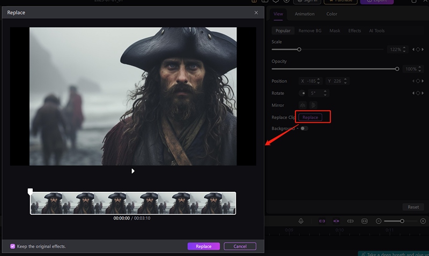
Task: Toggle the purple timeline snapping icon
Action: click(x=336, y=221)
